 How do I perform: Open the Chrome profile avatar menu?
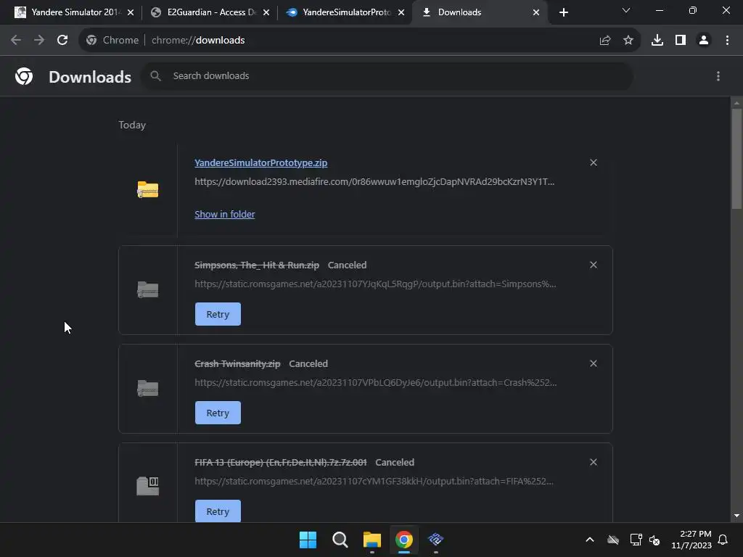704,41
